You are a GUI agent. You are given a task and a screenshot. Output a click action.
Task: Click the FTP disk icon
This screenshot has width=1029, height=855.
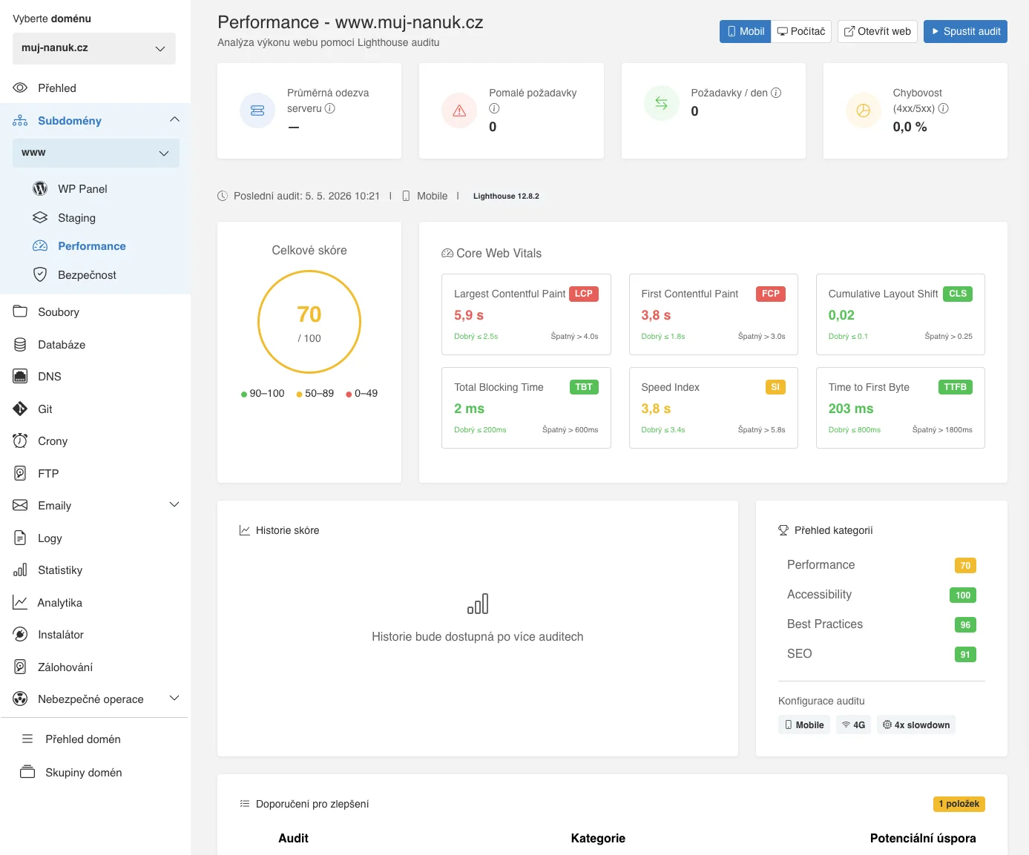[20, 474]
